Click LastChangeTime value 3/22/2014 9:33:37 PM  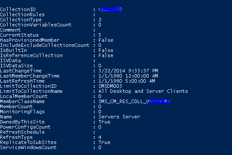(128, 71)
